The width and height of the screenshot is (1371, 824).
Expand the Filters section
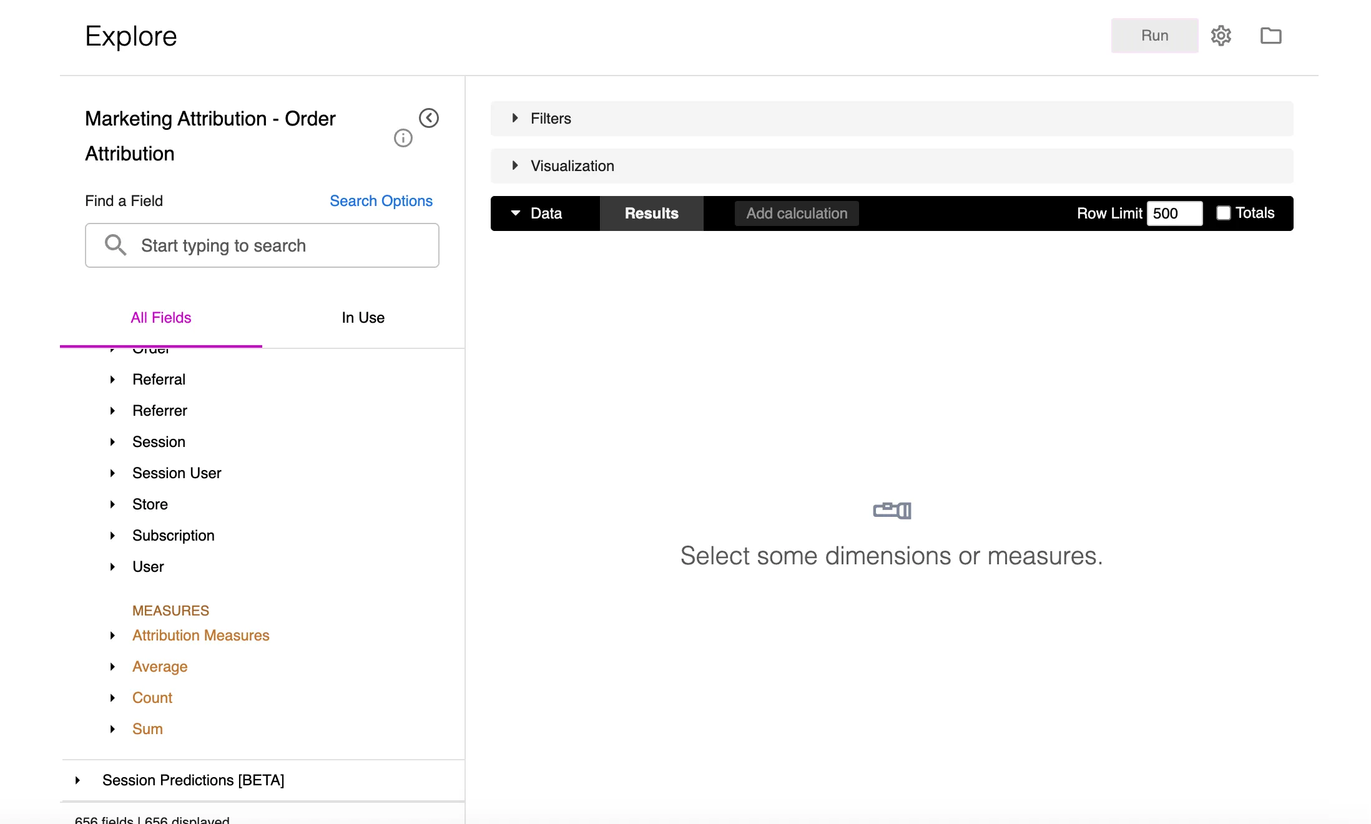click(892, 119)
